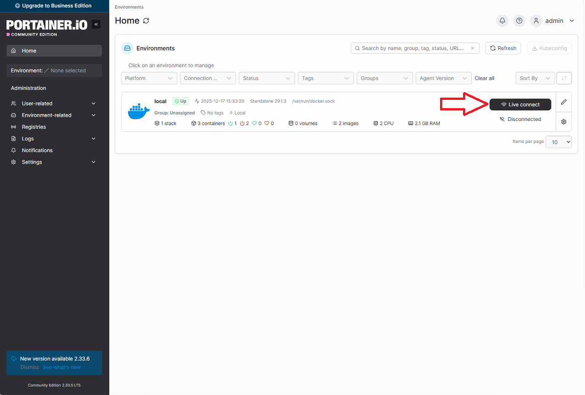Viewport: 585px width, 395px height.
Task: Collapse sidebar with double chevron icon
Action: [x=96, y=24]
